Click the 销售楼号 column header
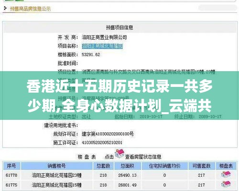This screenshot has height=191, width=239. point(57,166)
